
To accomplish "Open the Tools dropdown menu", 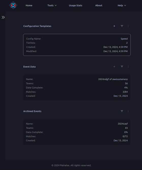I will pyautogui.click(x=52, y=5).
